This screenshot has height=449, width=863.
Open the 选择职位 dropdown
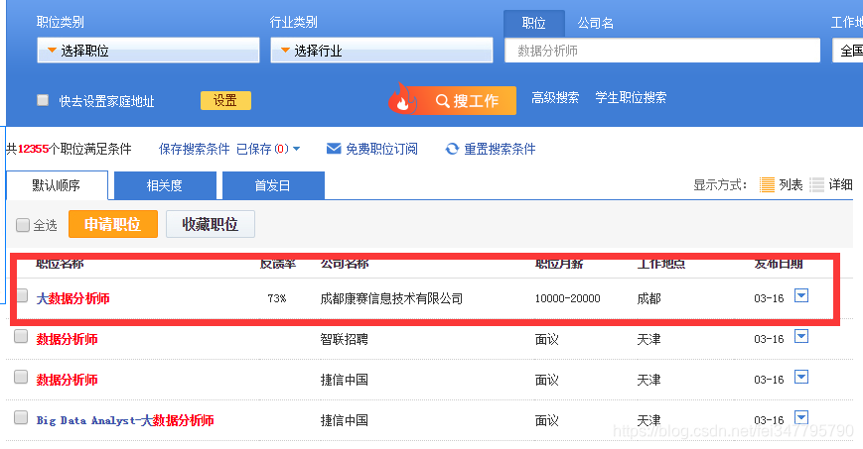[148, 51]
